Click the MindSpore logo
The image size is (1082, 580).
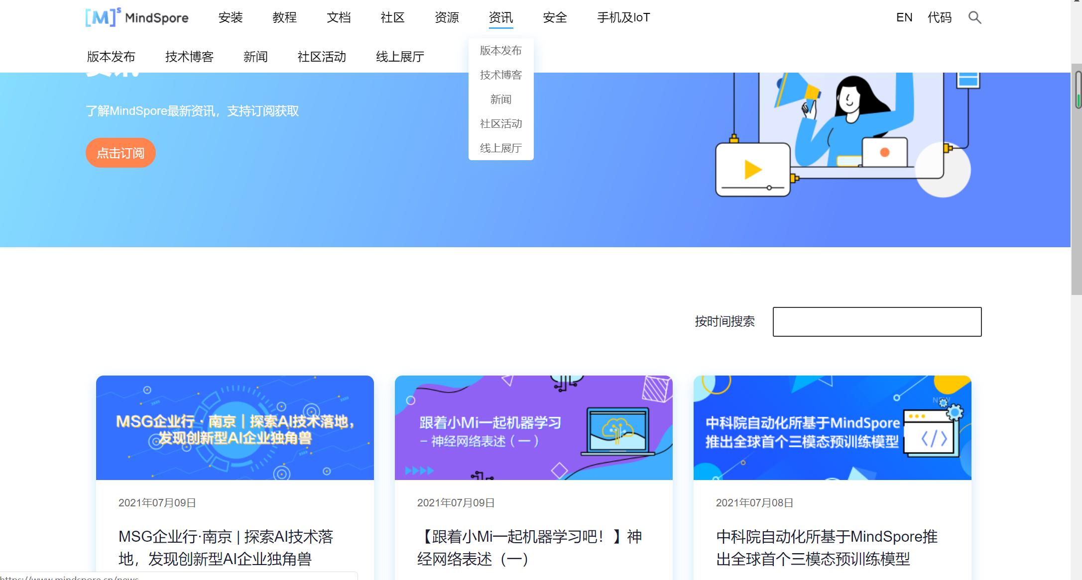click(137, 18)
